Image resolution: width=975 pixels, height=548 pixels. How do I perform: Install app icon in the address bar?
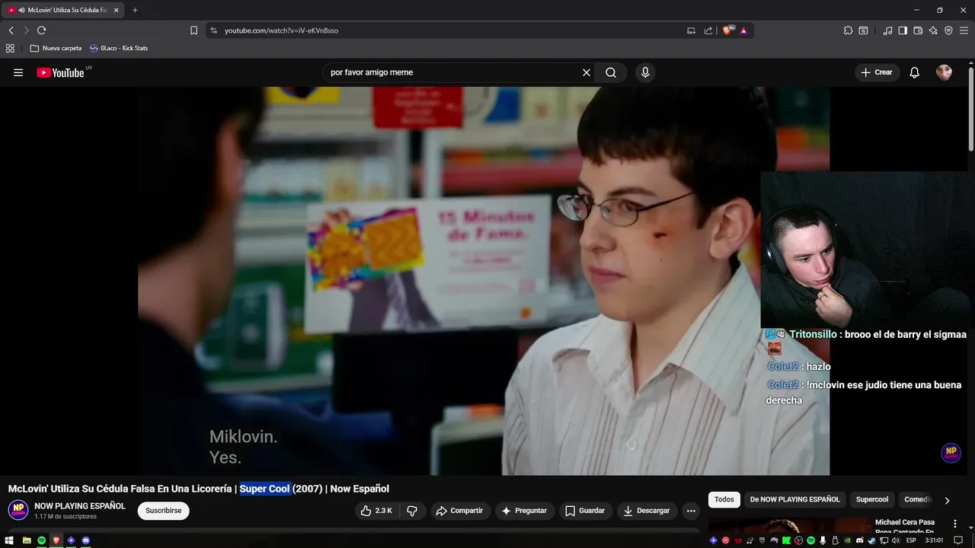pos(691,30)
